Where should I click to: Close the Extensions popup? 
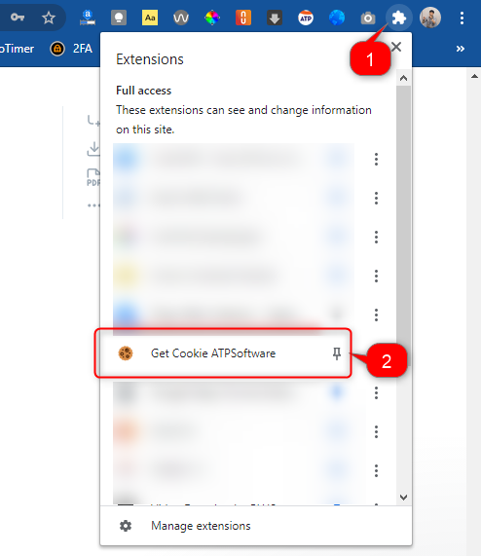tap(396, 47)
